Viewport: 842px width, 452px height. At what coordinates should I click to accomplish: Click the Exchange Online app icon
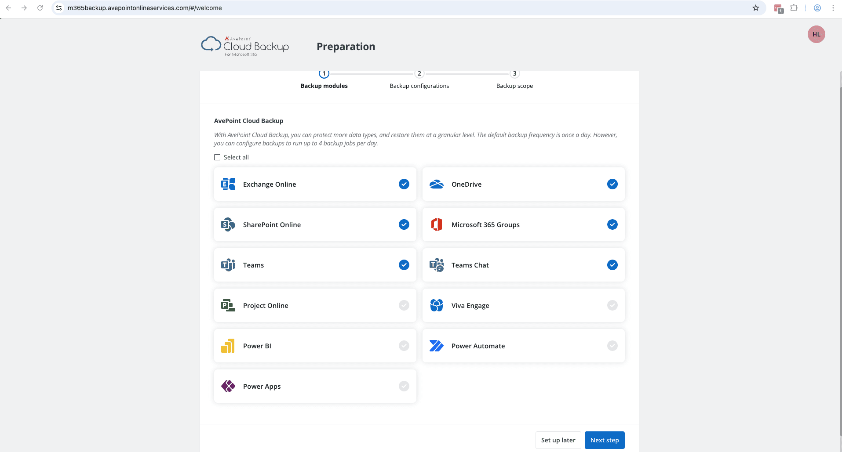228,184
